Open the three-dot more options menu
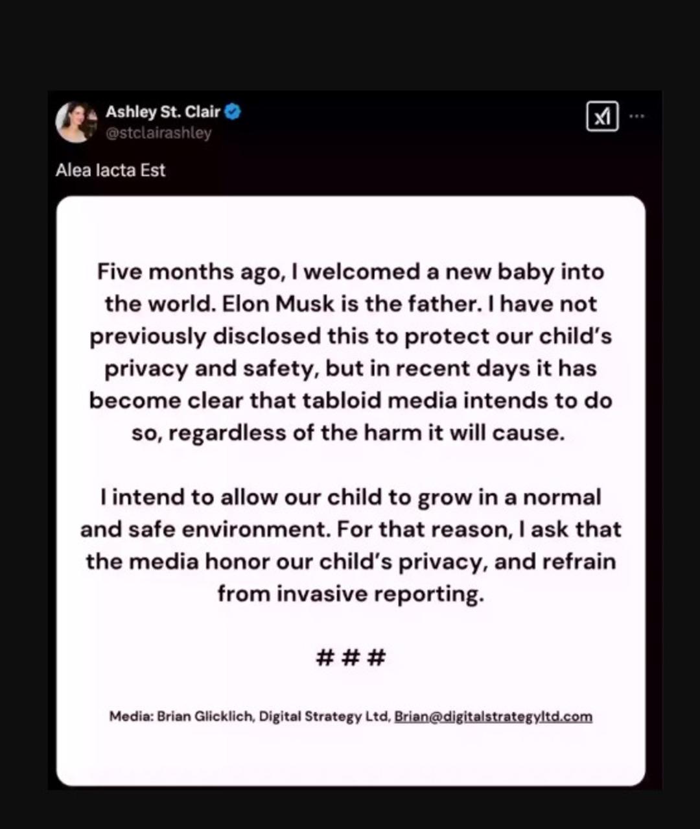The image size is (700, 829). [637, 116]
